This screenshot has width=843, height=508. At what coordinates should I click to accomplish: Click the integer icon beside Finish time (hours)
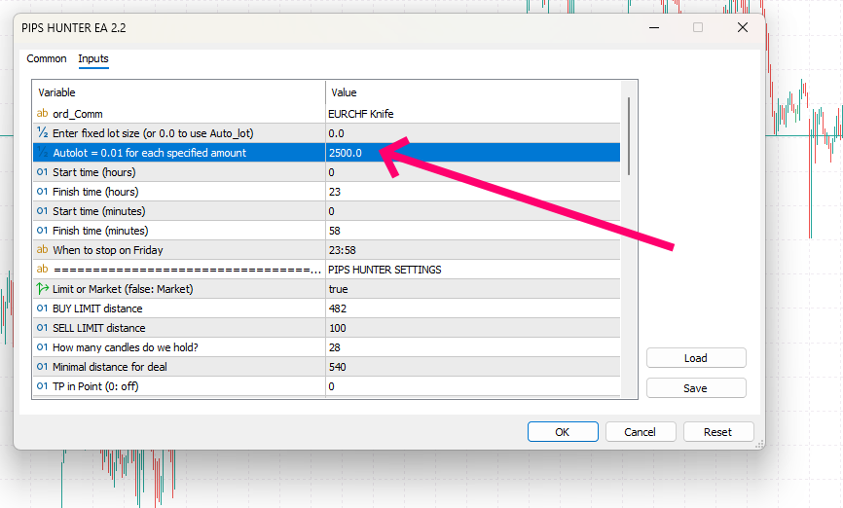pyautogui.click(x=42, y=192)
